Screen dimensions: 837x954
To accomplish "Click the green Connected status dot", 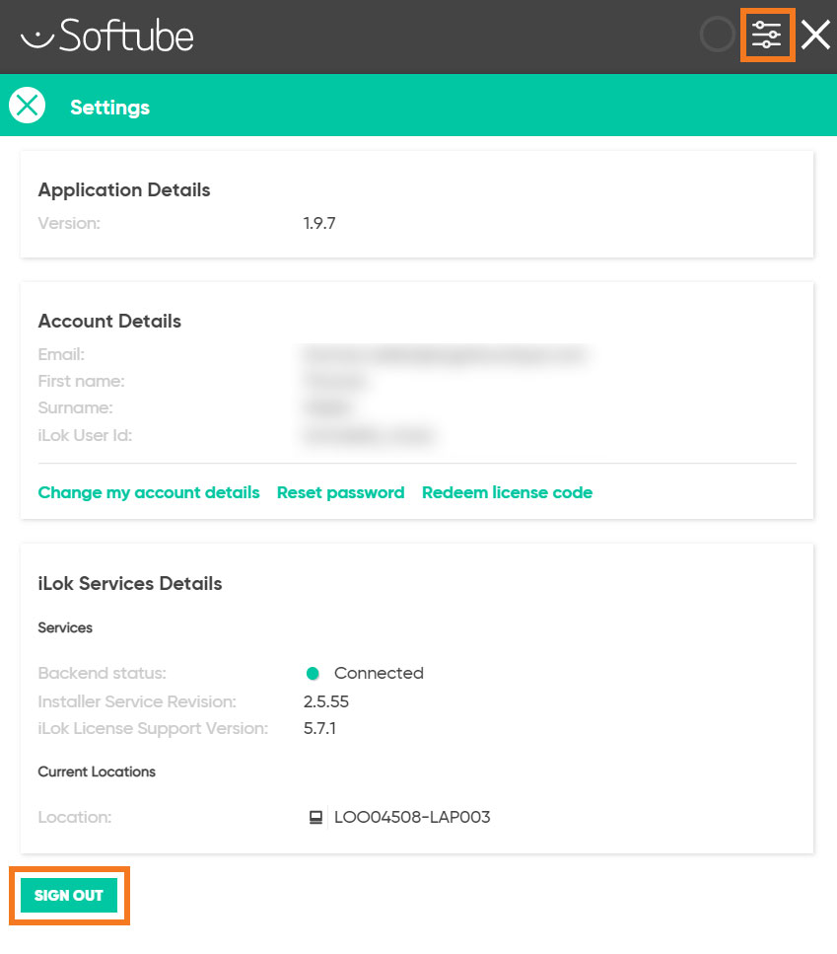I will click(x=313, y=673).
